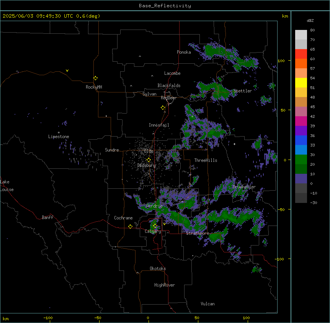Click the -30 dBZ dark gray swatch
Screen dimensions: 330x323
pos(301,198)
